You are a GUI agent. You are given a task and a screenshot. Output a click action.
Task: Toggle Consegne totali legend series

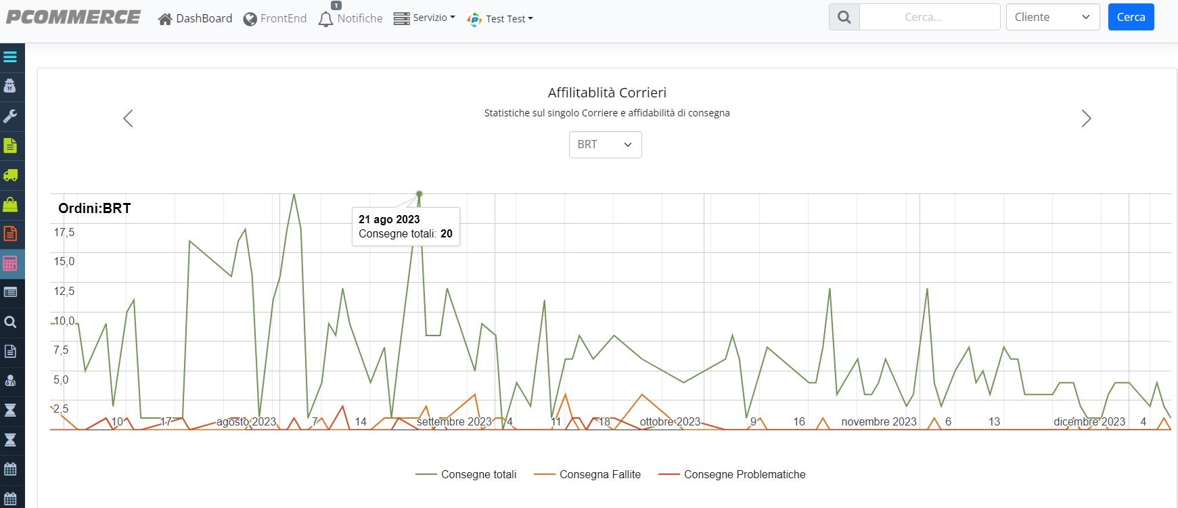click(466, 474)
